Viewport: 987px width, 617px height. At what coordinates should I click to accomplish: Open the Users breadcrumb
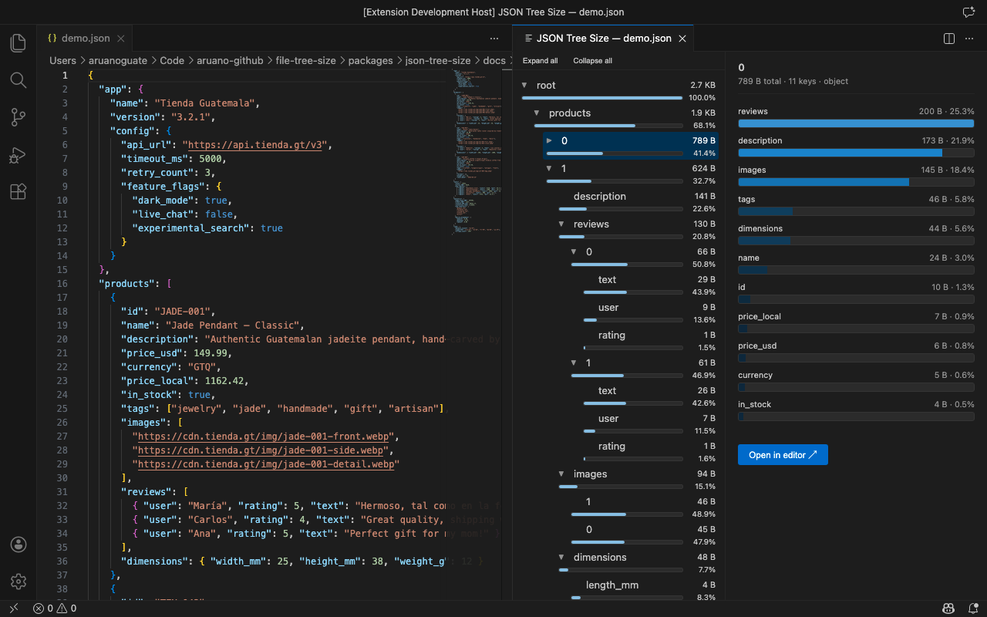62,60
